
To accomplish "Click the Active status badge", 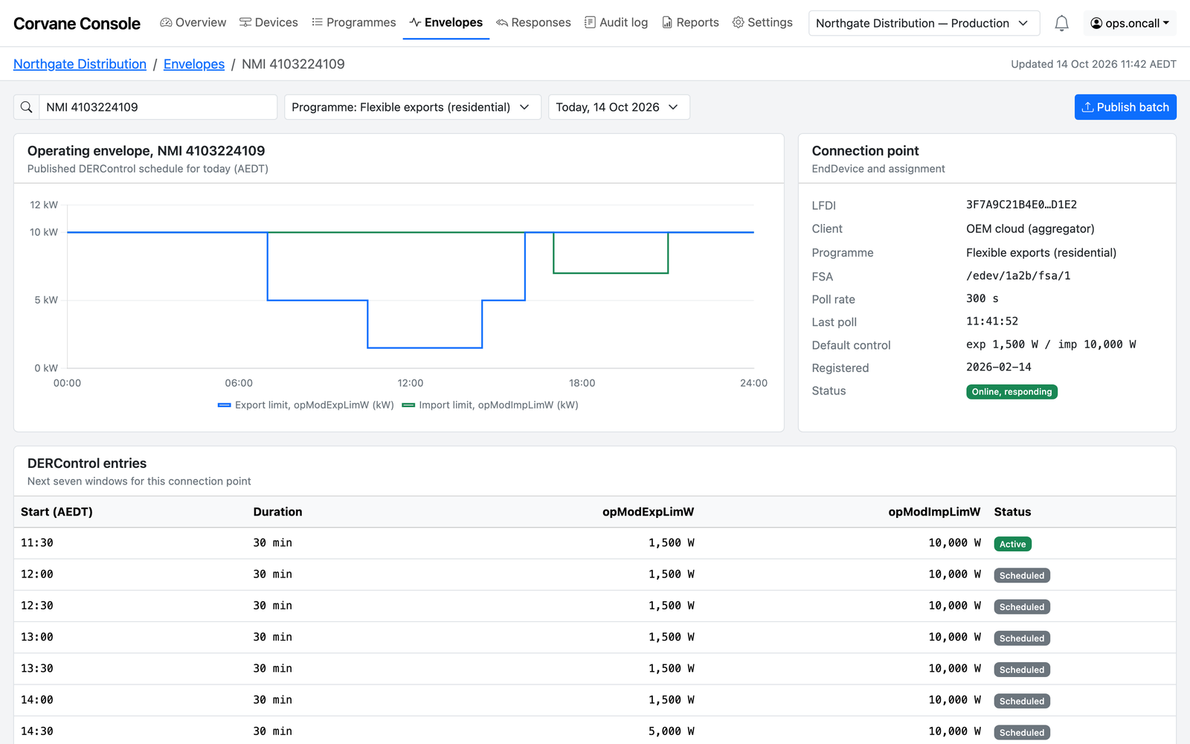I will tap(1012, 544).
